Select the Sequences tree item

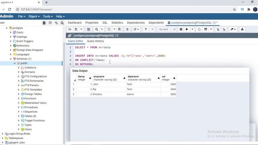[31, 112]
